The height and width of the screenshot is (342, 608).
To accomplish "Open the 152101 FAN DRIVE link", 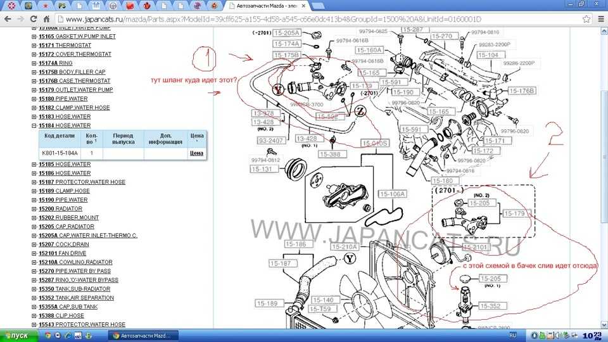I will pos(63,253).
